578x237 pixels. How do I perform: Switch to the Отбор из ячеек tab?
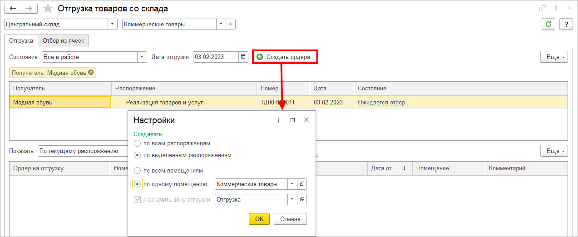[x=63, y=41]
